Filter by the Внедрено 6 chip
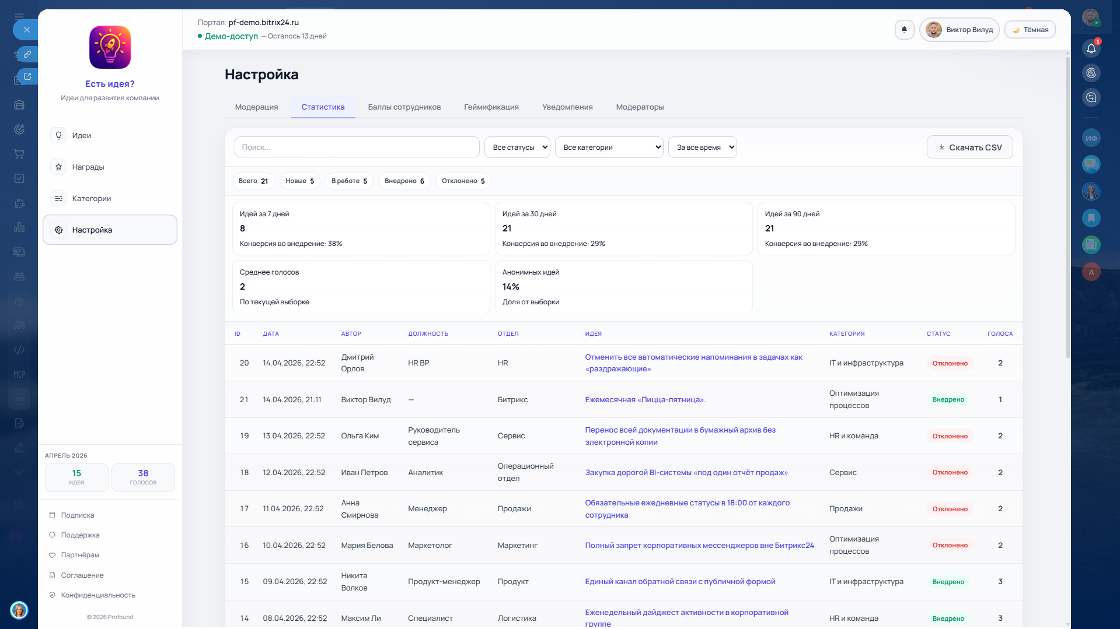This screenshot has height=629, width=1120. click(404, 181)
